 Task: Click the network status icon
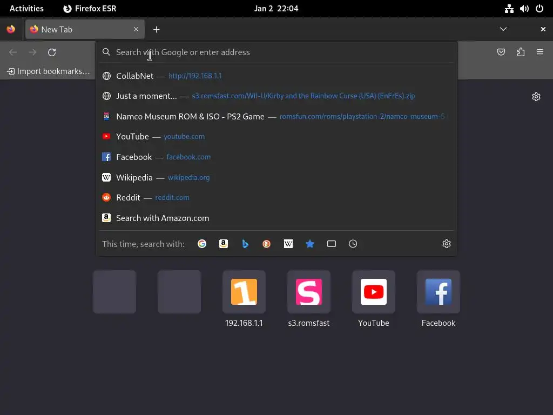509,9
